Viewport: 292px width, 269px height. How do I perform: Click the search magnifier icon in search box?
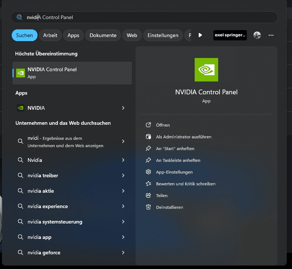pyautogui.click(x=19, y=17)
